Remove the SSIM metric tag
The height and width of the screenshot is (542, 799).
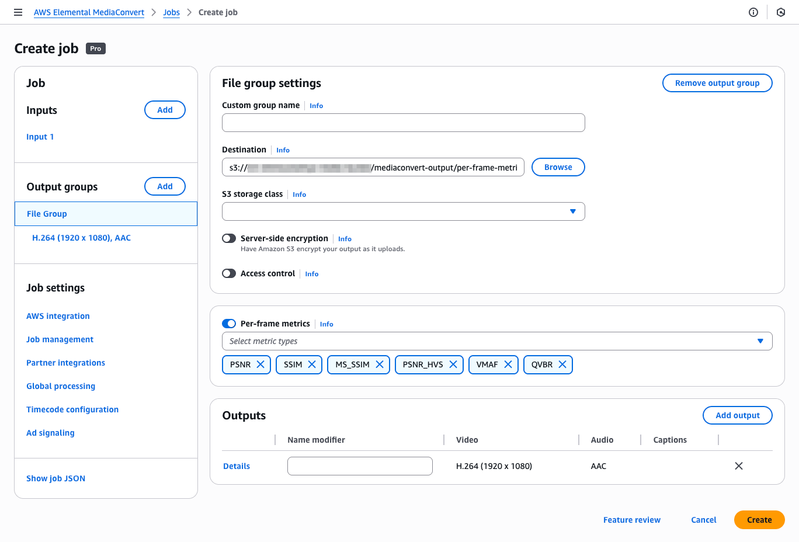point(312,364)
